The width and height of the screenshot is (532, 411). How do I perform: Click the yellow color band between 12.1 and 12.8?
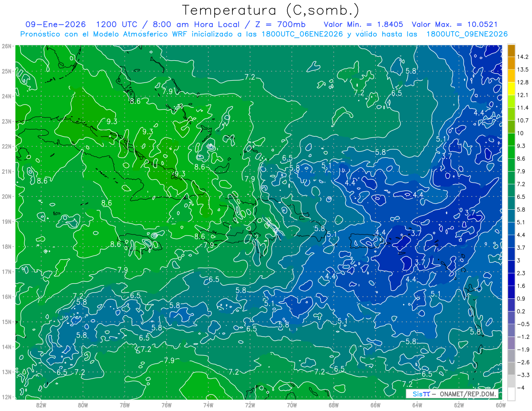(x=511, y=89)
